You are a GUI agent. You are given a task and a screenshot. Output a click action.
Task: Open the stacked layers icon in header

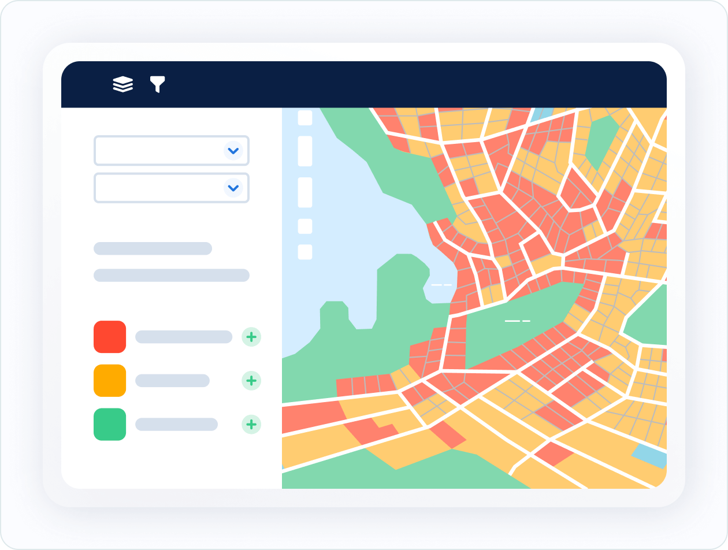point(122,84)
